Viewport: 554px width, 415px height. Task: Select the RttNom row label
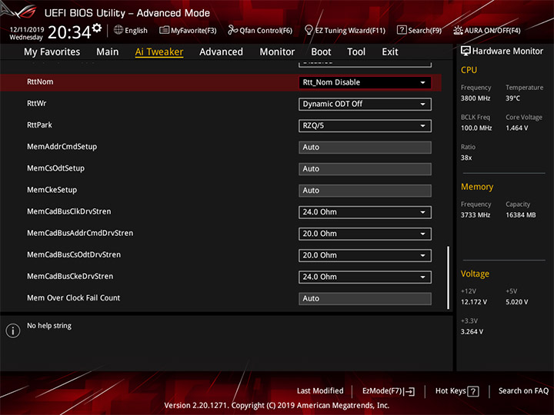(x=40, y=81)
